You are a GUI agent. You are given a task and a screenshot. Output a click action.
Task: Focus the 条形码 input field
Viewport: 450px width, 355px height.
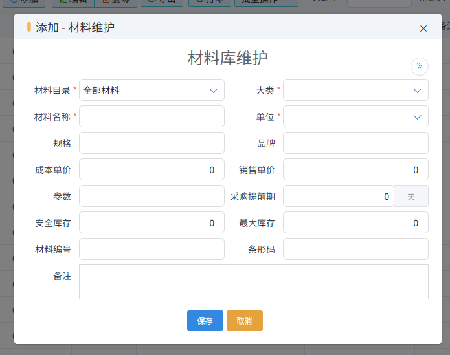pyautogui.click(x=355, y=249)
